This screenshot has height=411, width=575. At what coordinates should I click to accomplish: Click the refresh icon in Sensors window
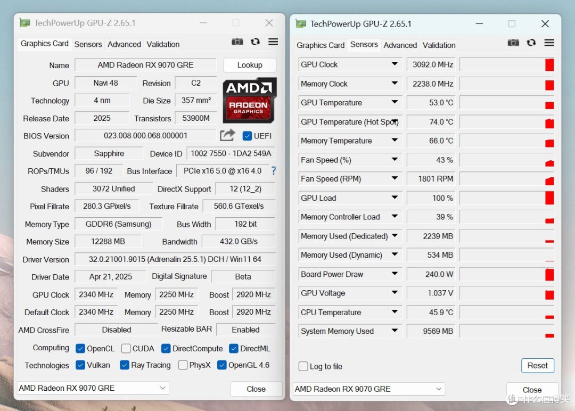pyautogui.click(x=531, y=43)
